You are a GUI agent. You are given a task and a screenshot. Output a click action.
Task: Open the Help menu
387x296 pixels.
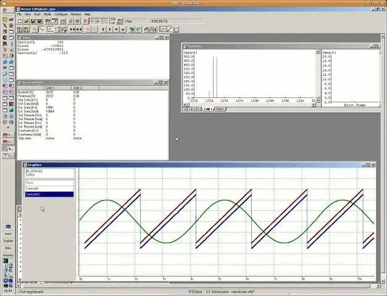[x=87, y=14]
